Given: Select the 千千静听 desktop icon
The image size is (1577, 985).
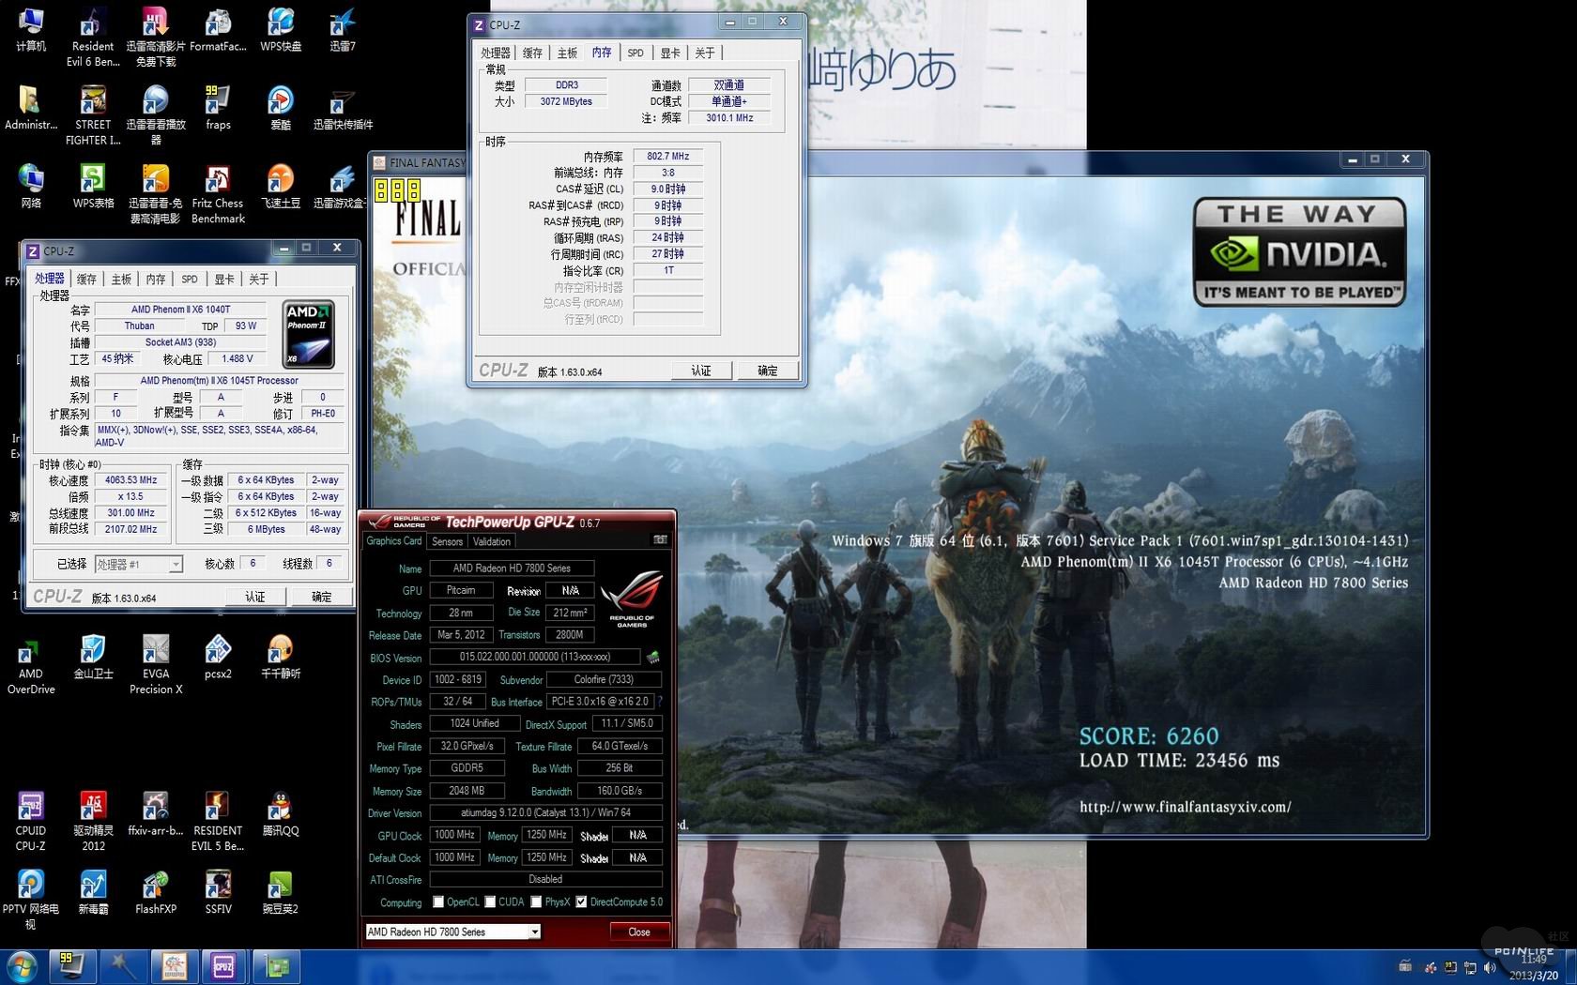Looking at the screenshot, I should (x=281, y=657).
